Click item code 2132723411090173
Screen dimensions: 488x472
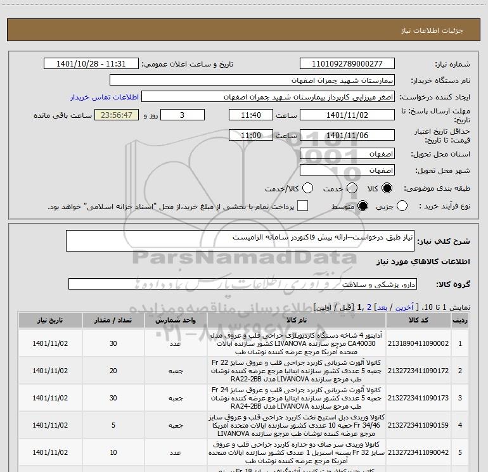(418, 398)
